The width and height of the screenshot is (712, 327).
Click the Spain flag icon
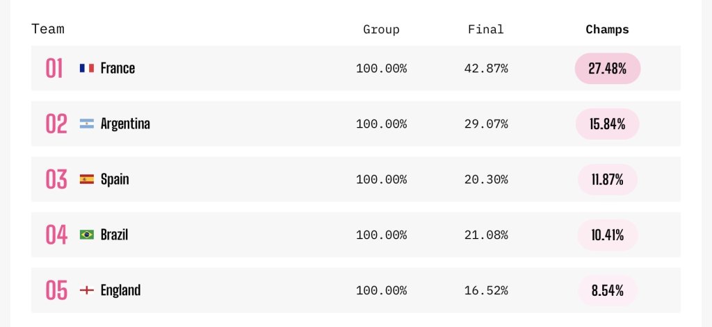[87, 179]
